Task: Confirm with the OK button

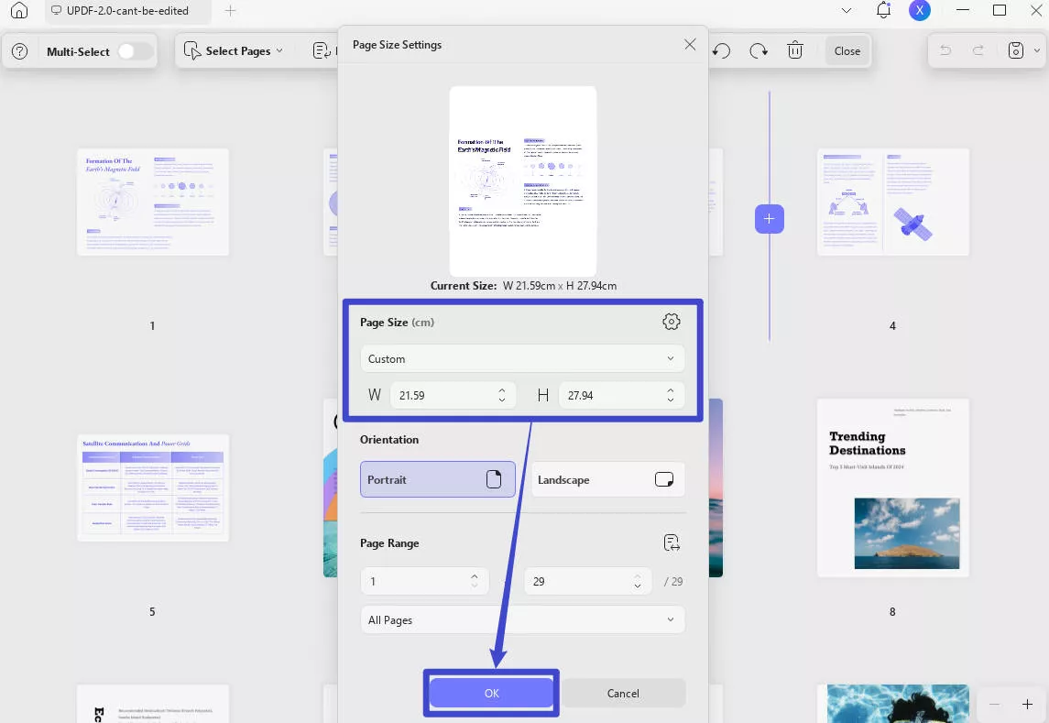Action: tap(491, 694)
